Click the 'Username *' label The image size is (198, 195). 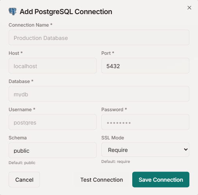click(x=22, y=110)
